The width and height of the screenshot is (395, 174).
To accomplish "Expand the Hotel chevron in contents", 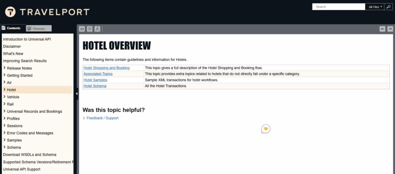I will coord(5,90).
